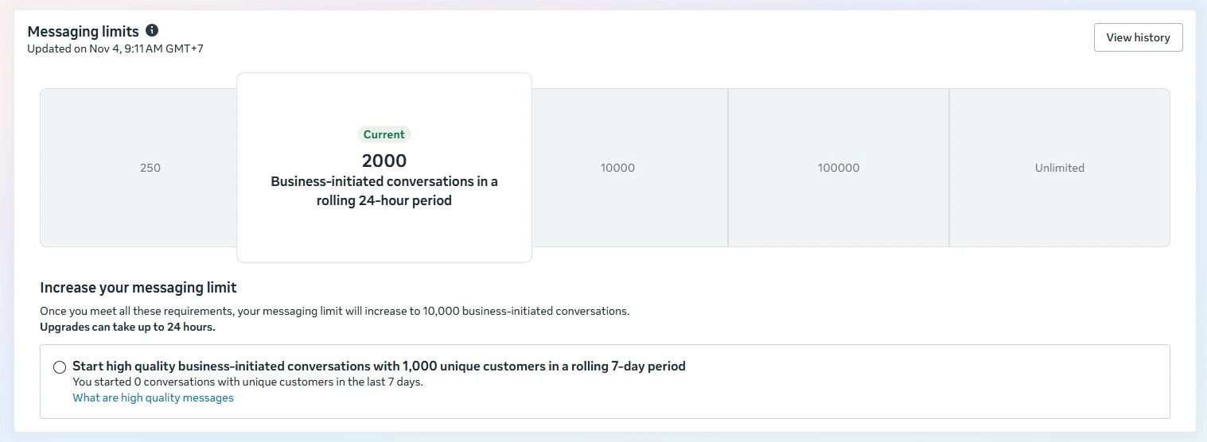Image resolution: width=1207 pixels, height=442 pixels.
Task: Open the View history button
Action: click(1138, 37)
